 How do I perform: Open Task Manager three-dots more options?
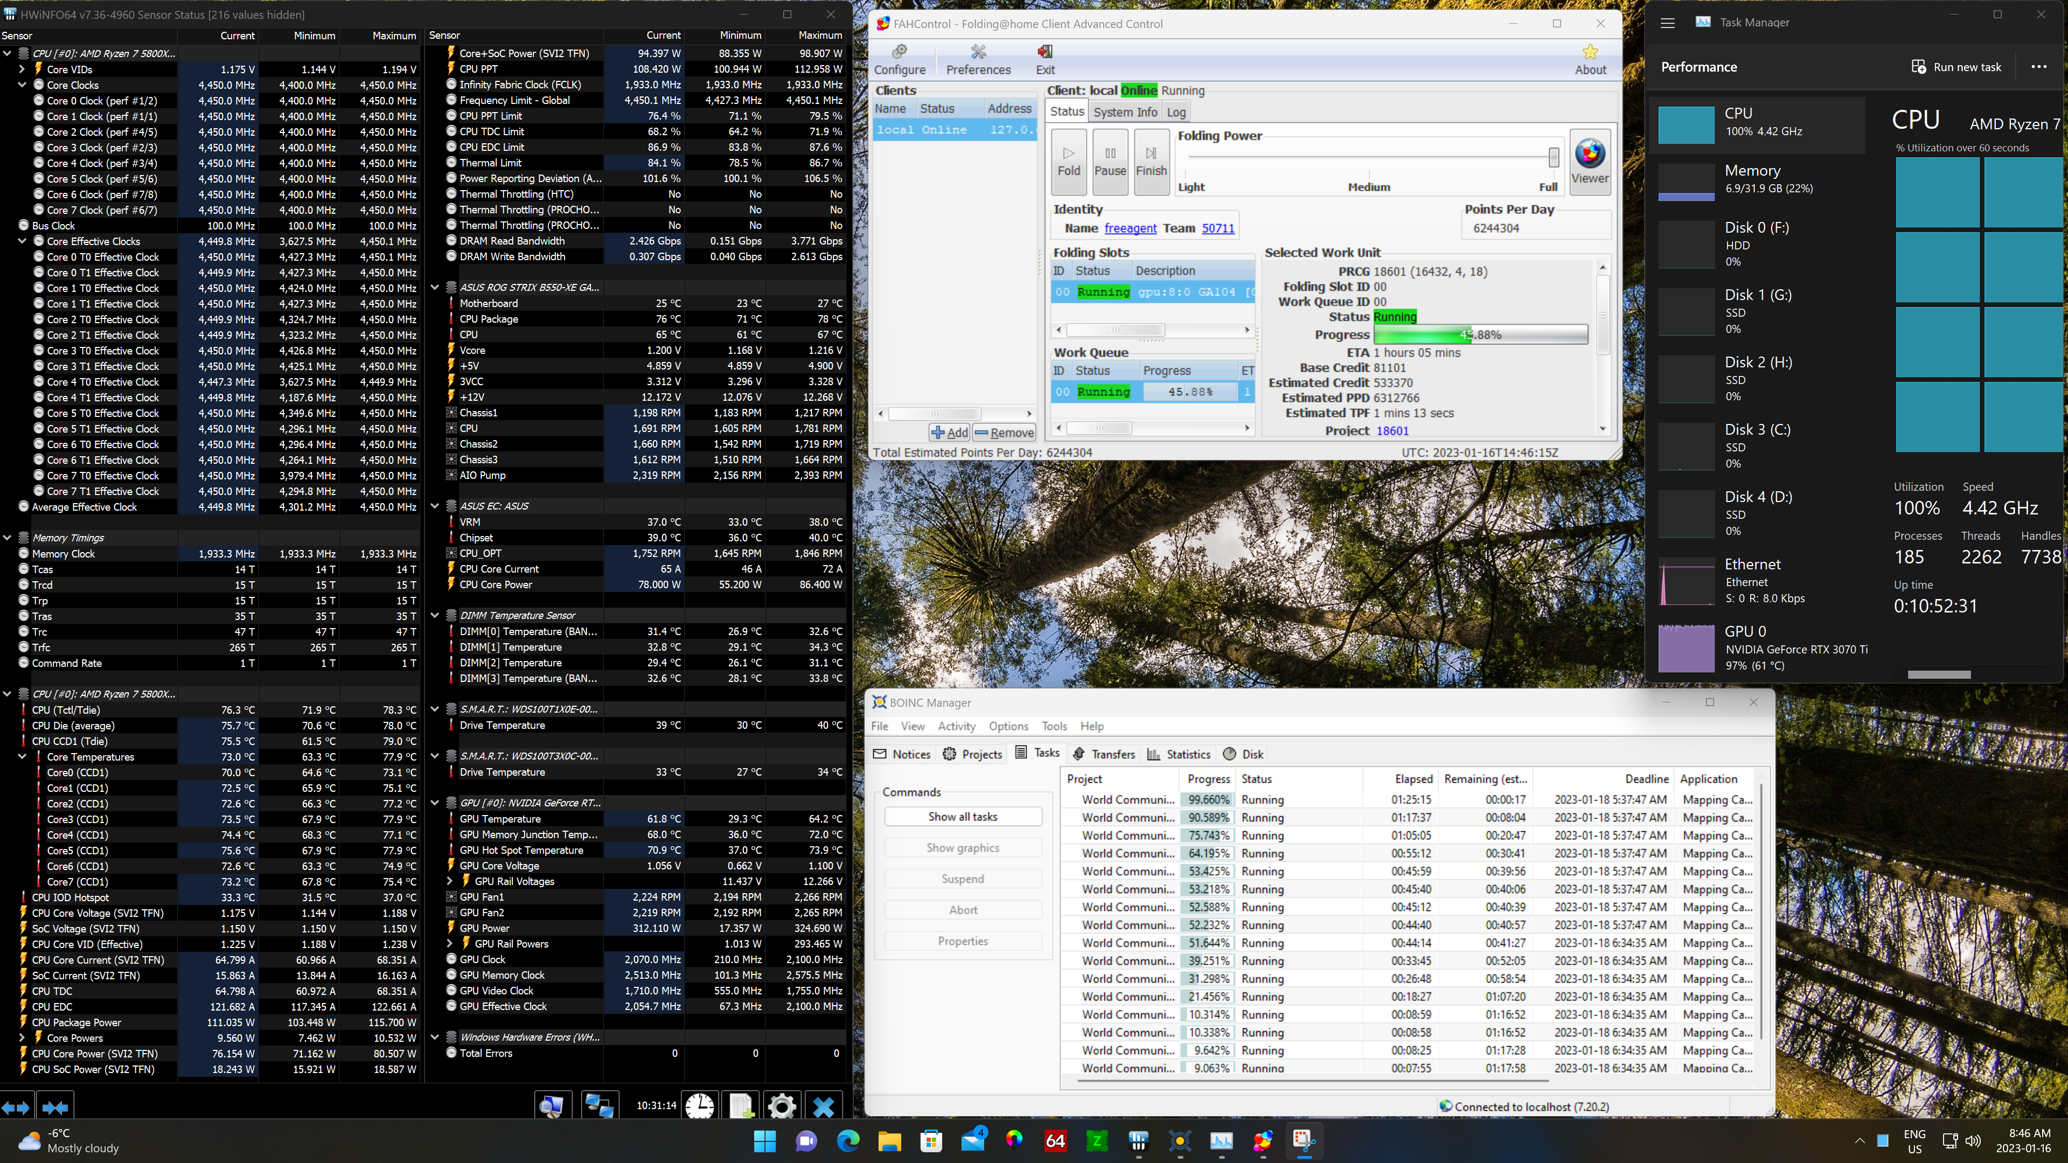tap(2038, 67)
